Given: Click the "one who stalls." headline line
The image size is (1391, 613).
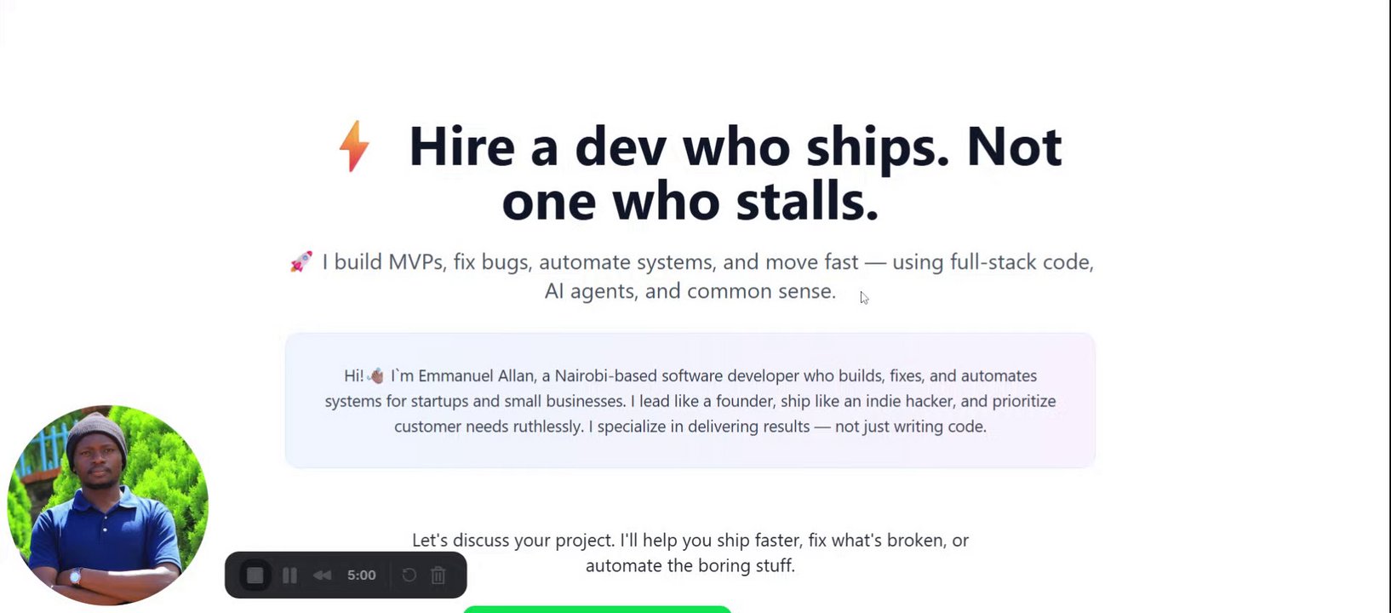Looking at the screenshot, I should (690, 201).
